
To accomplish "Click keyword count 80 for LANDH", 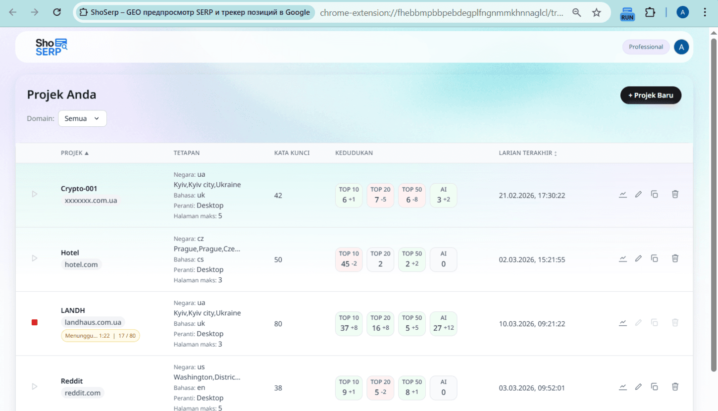I will point(278,324).
